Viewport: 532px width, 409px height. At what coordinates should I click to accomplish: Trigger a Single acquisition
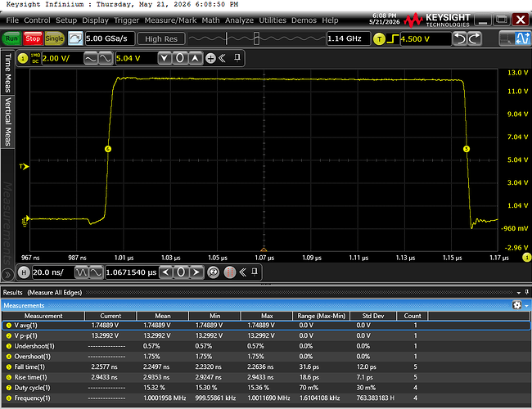tap(54, 38)
